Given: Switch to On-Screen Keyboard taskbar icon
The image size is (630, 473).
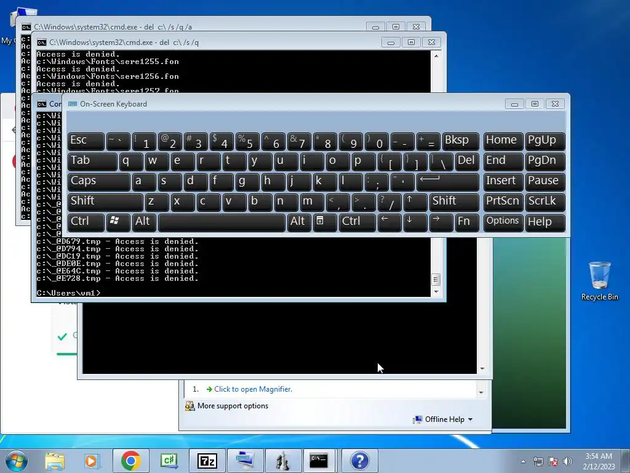Looking at the screenshot, I should coord(245,461).
